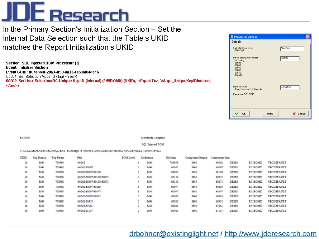The height and width of the screenshot is (239, 319).
Task: Click the BOM Level column header
Action: (128, 157)
